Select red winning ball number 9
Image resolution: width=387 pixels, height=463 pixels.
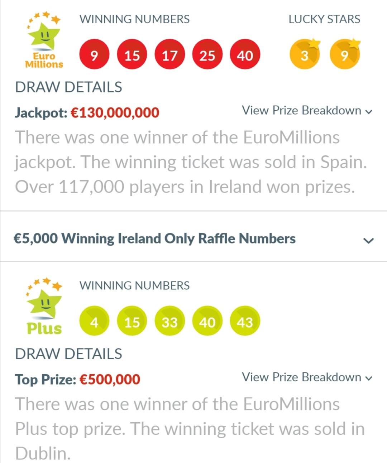pyautogui.click(x=94, y=56)
